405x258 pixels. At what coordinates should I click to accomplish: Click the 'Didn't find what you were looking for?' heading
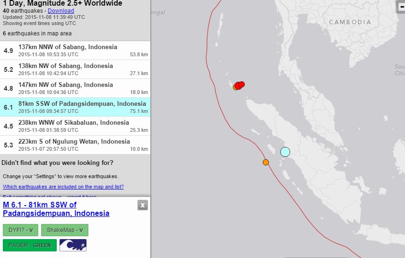click(57, 163)
